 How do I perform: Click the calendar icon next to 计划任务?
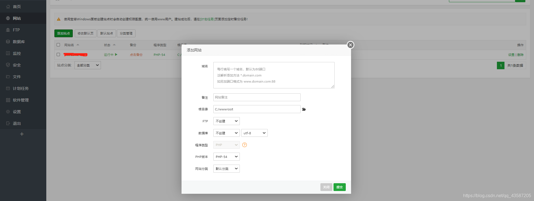click(x=8, y=88)
